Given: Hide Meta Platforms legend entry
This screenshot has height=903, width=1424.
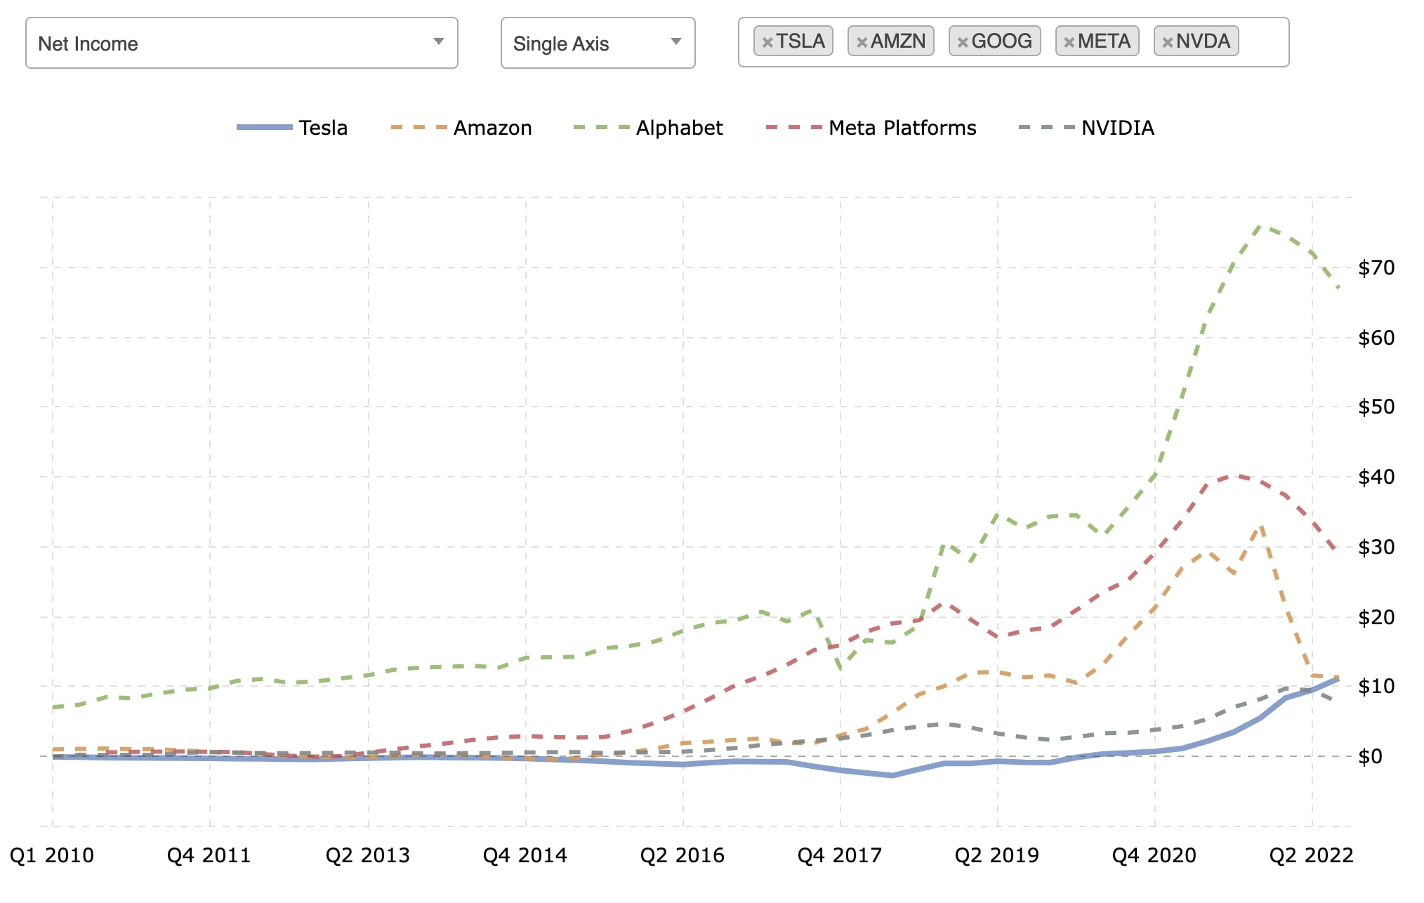Looking at the screenshot, I should pos(902,128).
